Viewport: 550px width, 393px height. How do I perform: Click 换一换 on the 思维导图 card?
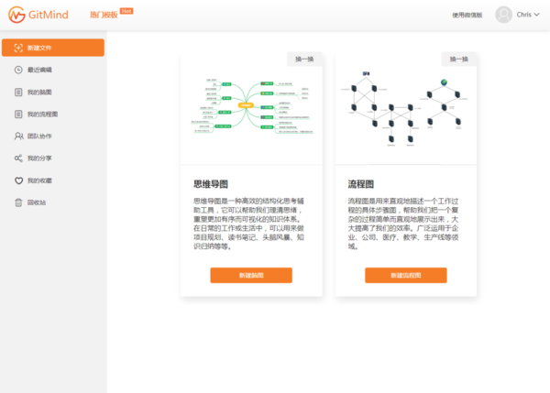pos(304,60)
